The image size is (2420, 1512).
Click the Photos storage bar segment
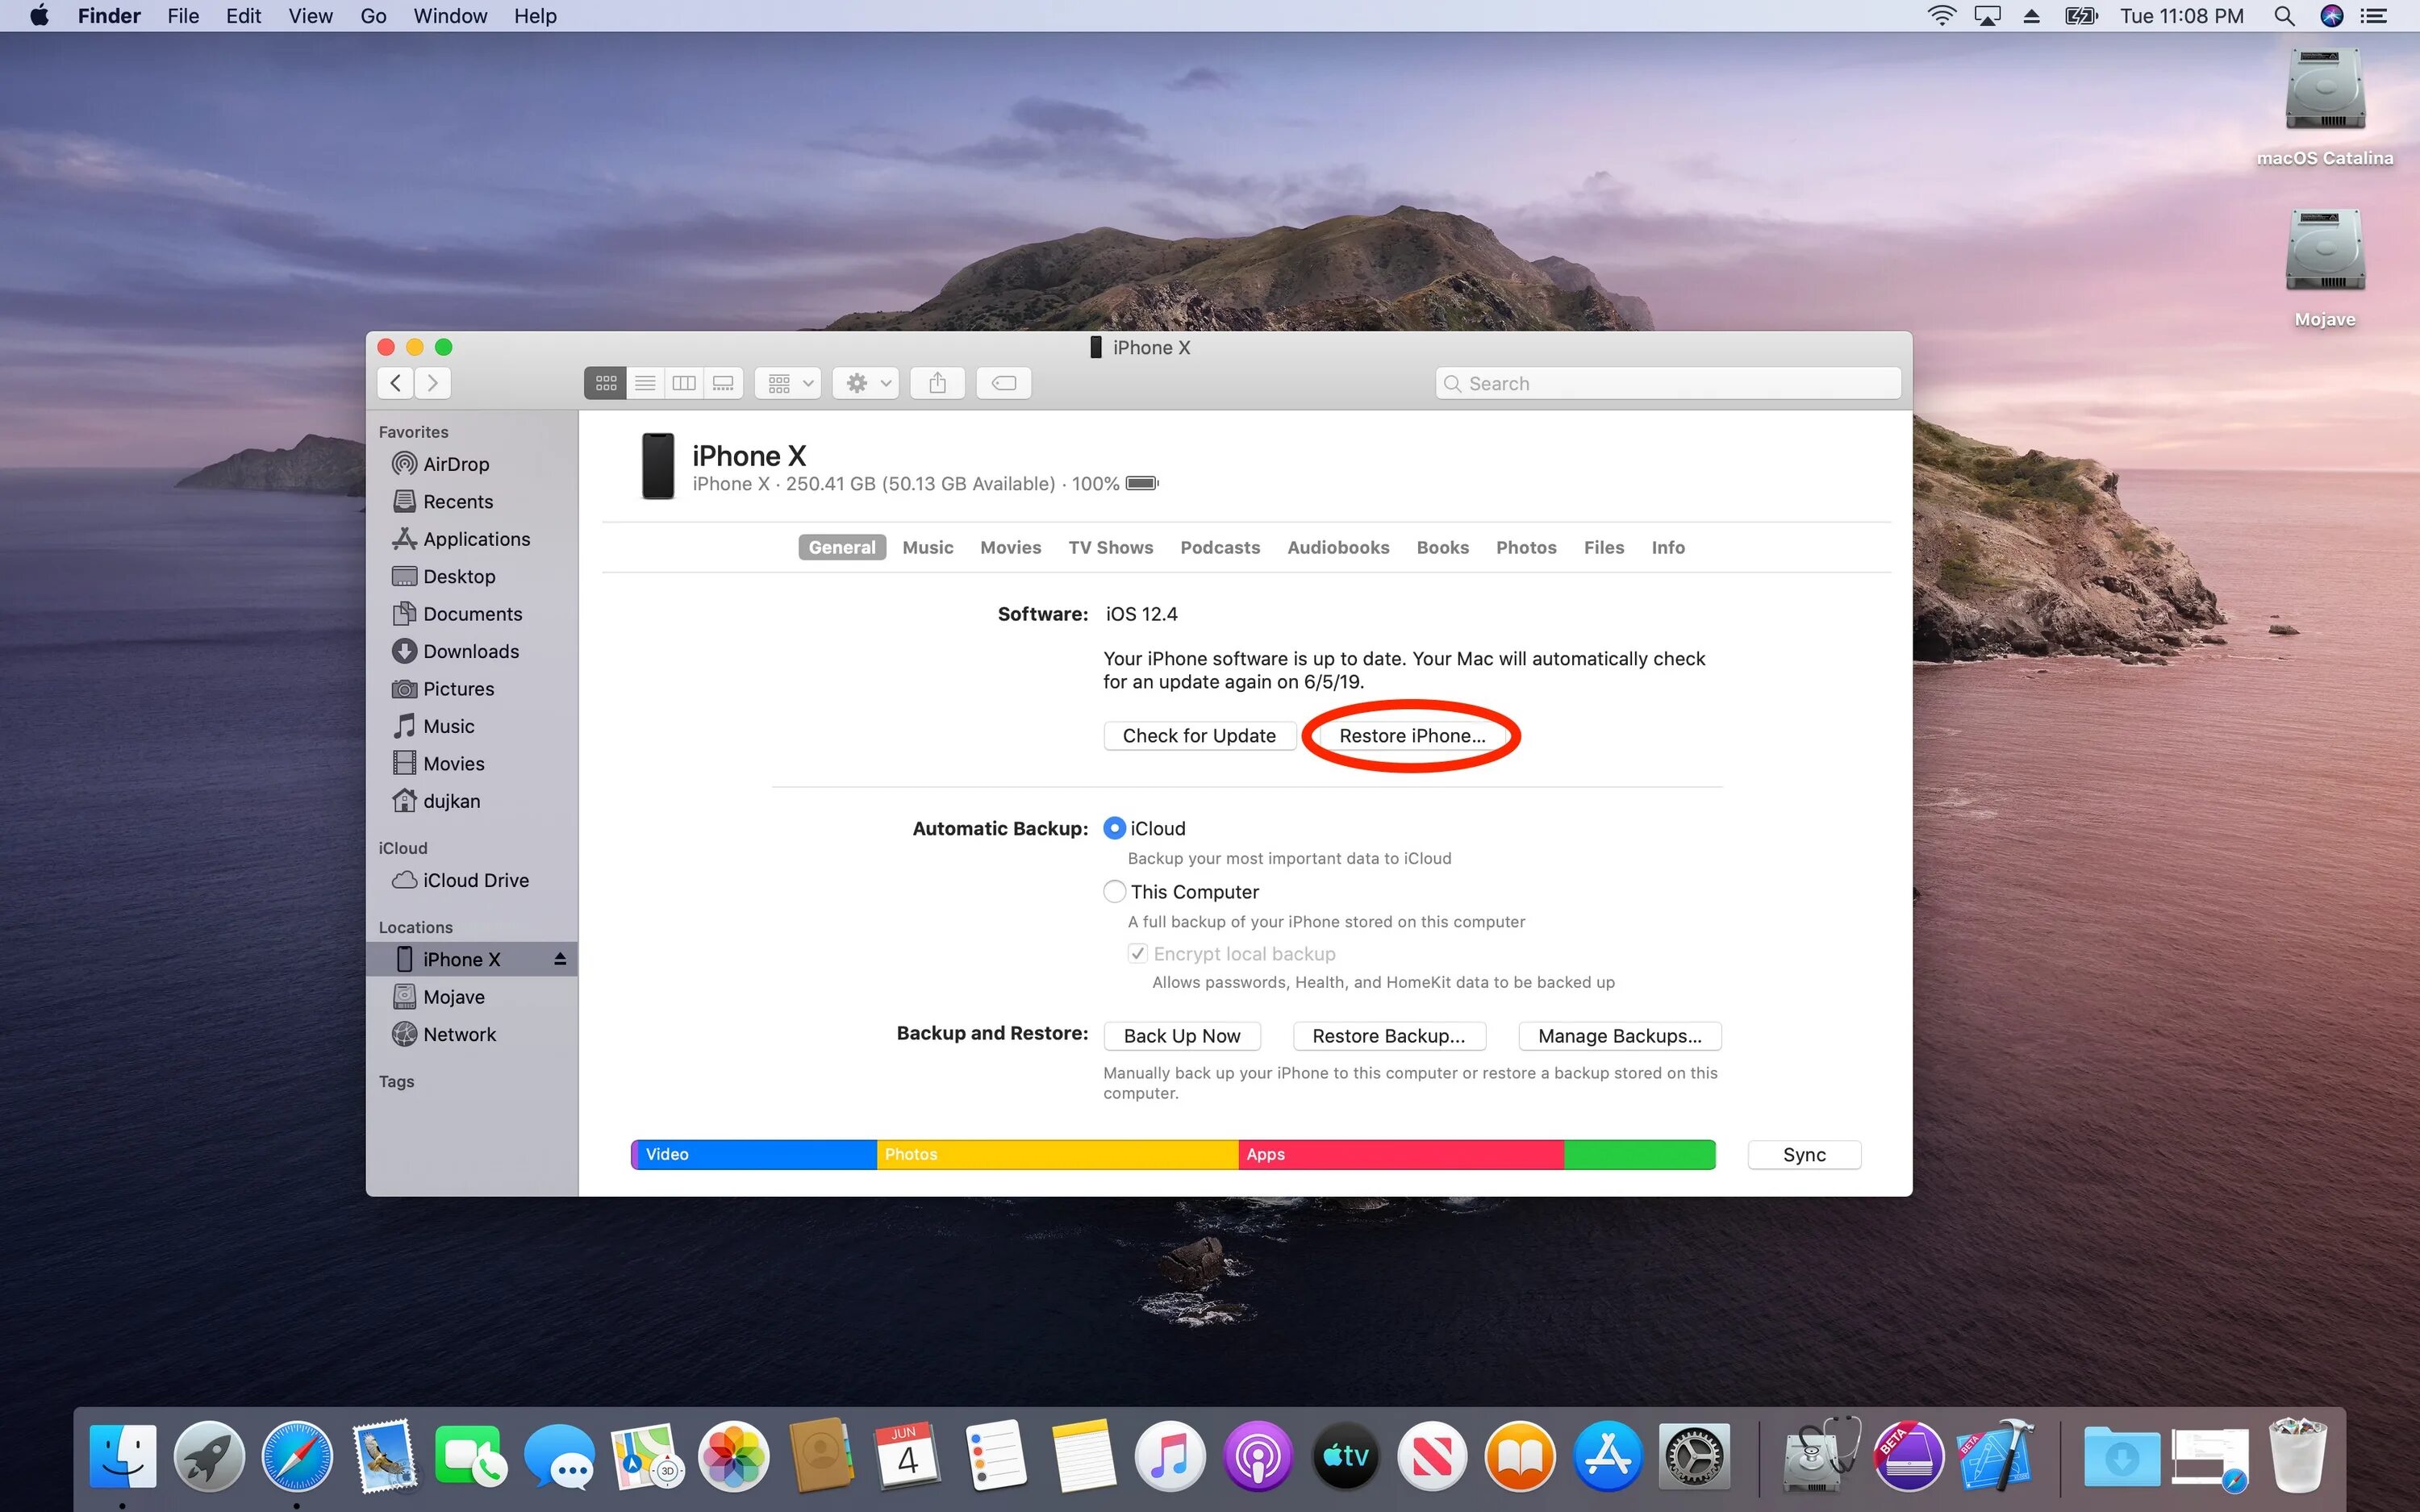point(1056,1154)
